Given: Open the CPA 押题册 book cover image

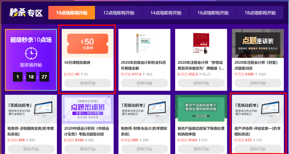Looking at the screenshot, I should [x=201, y=43].
